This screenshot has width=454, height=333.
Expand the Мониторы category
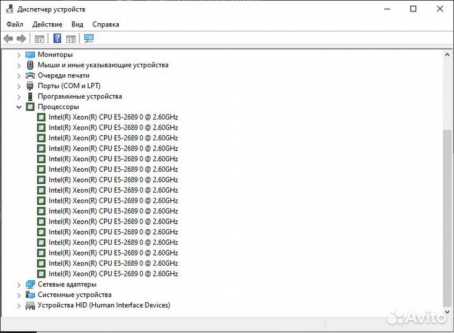tap(19, 55)
